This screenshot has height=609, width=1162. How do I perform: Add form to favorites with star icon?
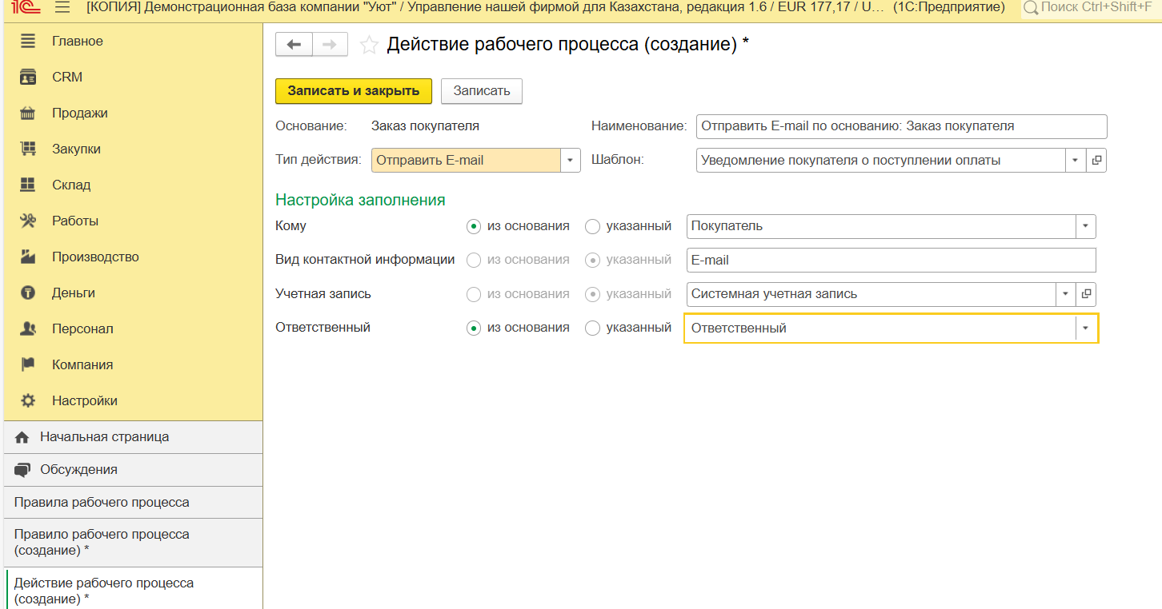point(369,45)
